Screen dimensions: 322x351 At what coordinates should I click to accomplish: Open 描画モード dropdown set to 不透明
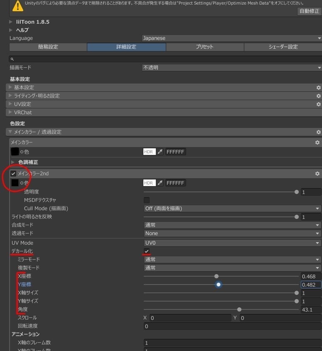[232, 68]
